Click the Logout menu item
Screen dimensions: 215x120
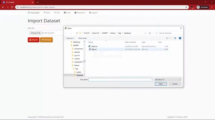pos(93,13)
